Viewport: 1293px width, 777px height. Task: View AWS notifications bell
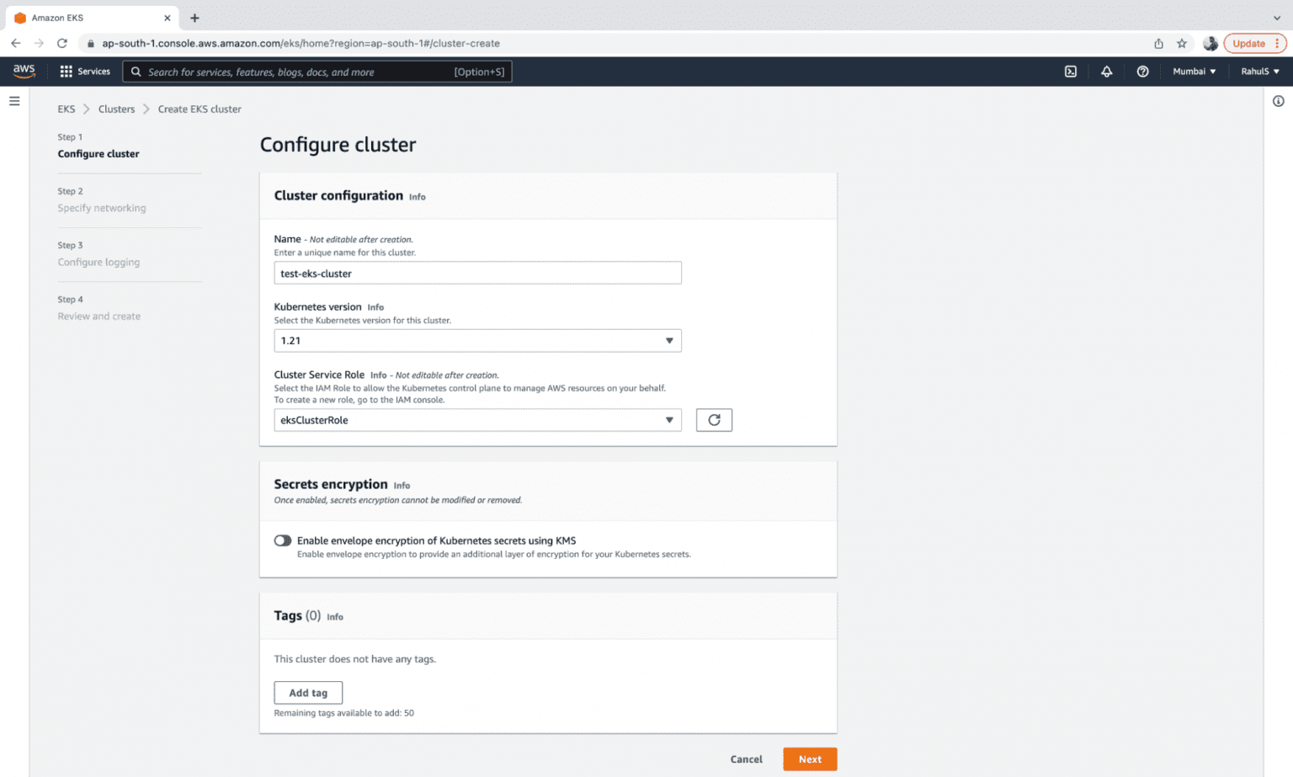(1106, 72)
